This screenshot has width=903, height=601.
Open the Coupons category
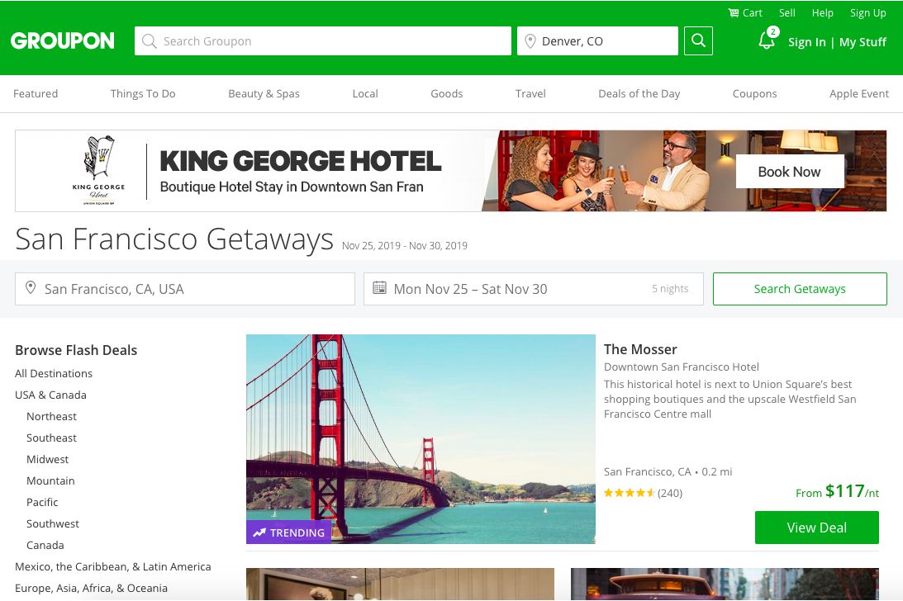pos(754,94)
